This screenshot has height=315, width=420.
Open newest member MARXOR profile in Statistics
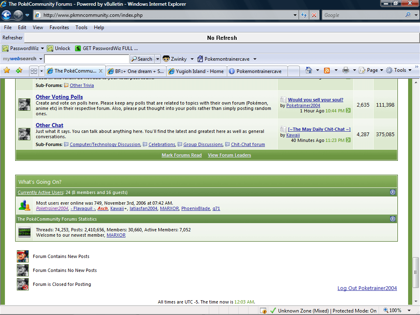coord(116,235)
